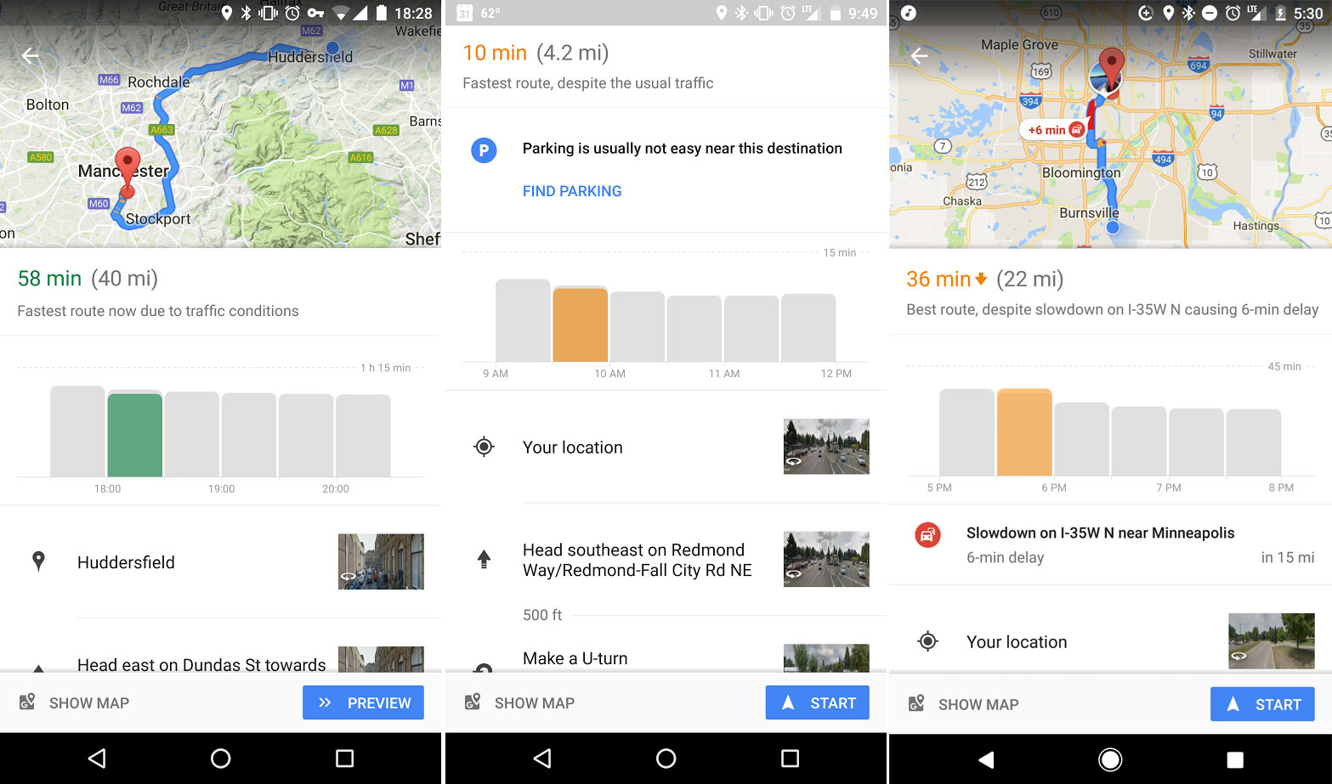Select the green bar in departure chart
Screen dimensions: 1332x784
coord(134,435)
